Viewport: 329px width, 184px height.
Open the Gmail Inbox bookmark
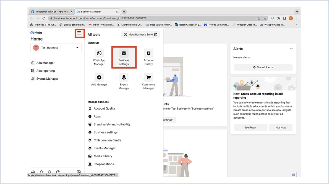(x=101, y=25)
